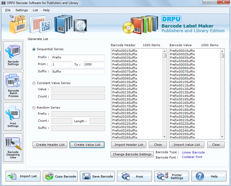Select the Sequential Series radio button
The width and height of the screenshot is (231, 186).
[34, 49]
